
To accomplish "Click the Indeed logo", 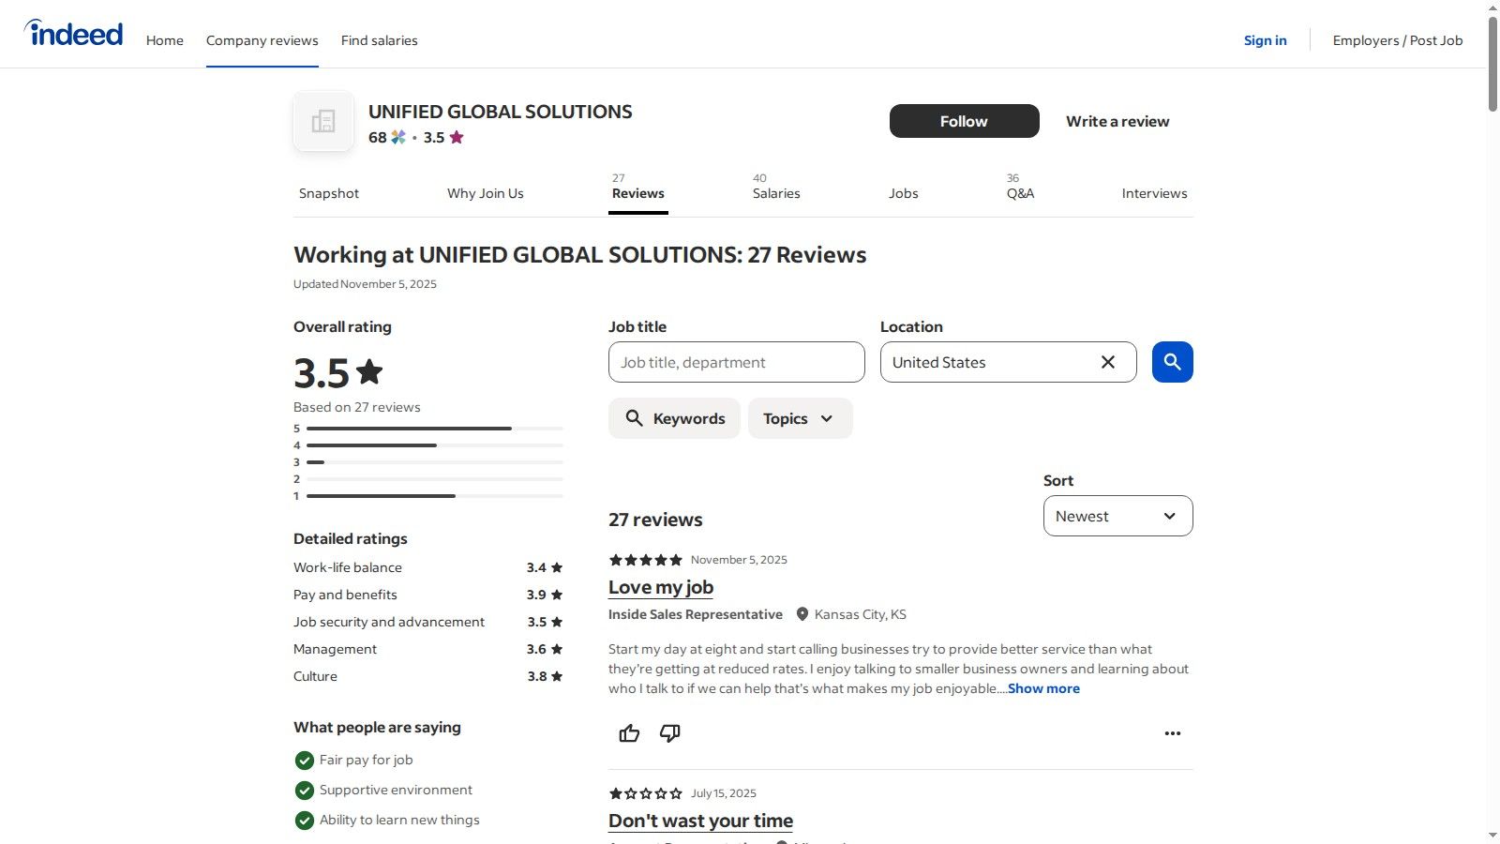I will pos(74,34).
